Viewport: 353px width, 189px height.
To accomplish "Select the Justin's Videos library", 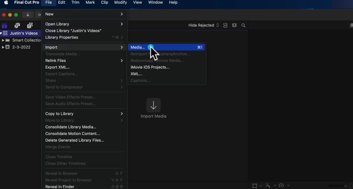I will [x=24, y=33].
